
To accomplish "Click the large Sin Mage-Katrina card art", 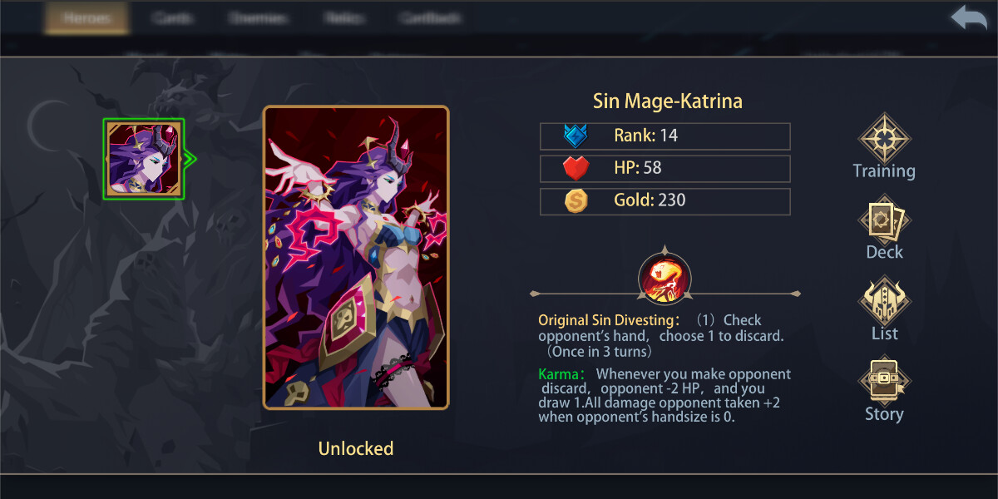I will pyautogui.click(x=356, y=258).
